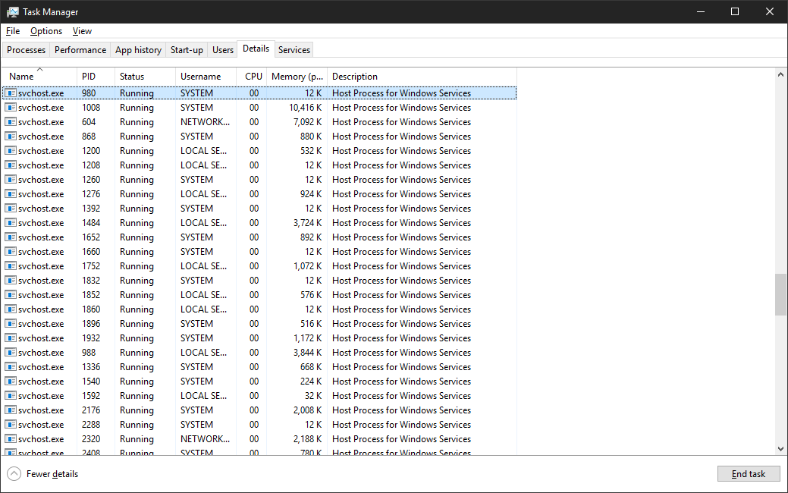Click the svchost.exe icon for PID 1852
The height and width of the screenshot is (493, 788).
(x=11, y=294)
